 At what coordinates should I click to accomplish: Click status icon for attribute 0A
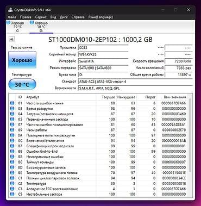pos(12,135)
